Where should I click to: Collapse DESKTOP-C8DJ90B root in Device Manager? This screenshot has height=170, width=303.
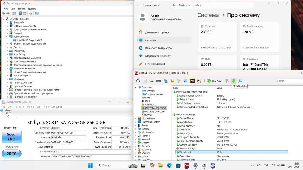(3, 19)
